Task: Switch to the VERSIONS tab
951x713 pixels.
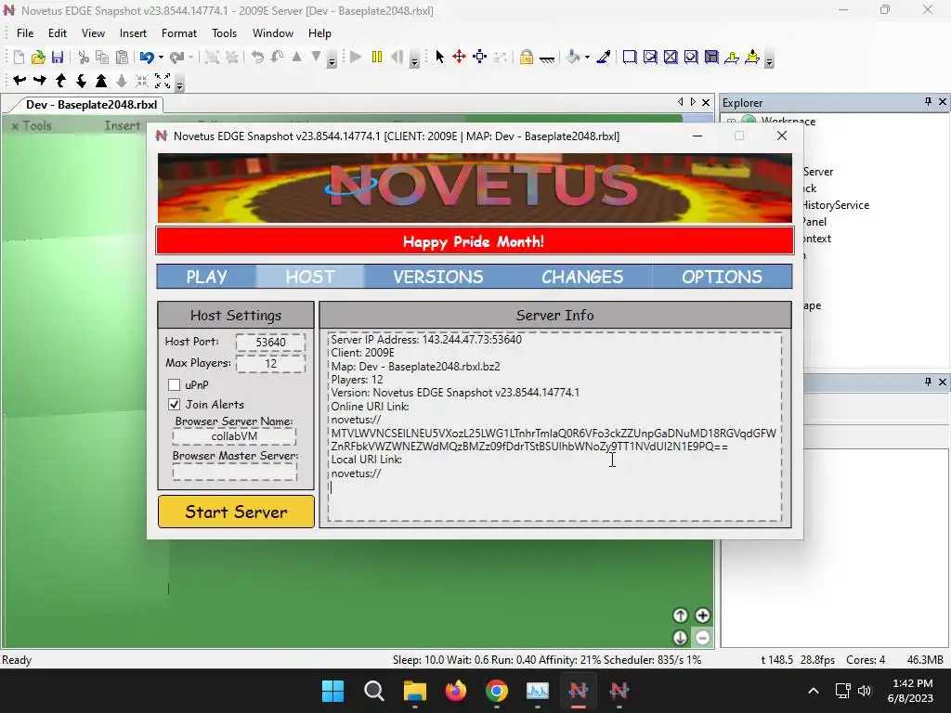Action: click(438, 277)
